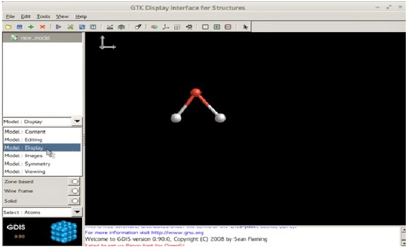Click the green plus new model icon

pyautogui.click(x=31, y=27)
